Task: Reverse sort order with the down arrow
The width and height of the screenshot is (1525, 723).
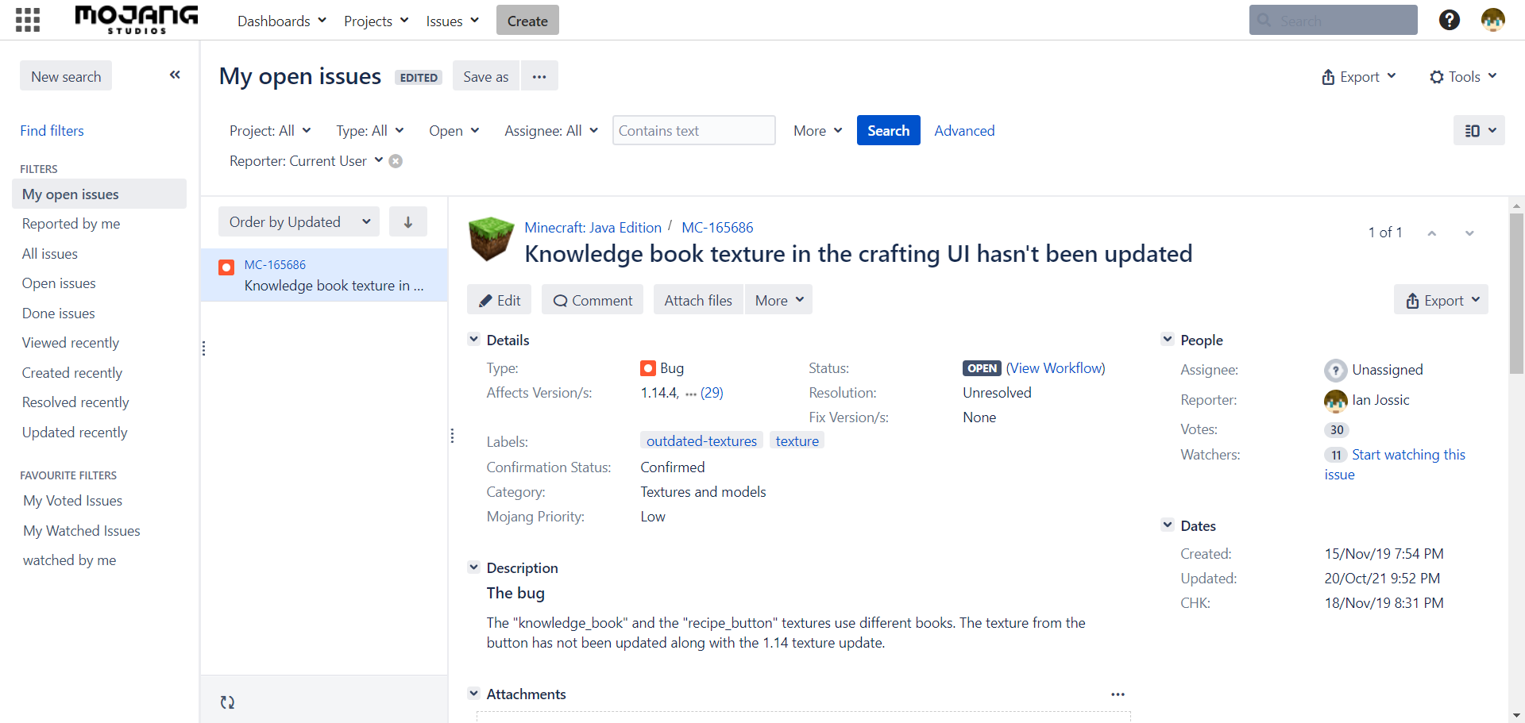Action: [407, 222]
